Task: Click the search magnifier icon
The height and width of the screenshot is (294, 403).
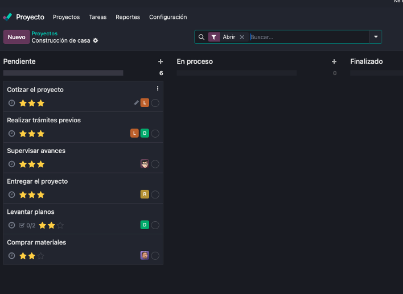Action: coord(201,37)
